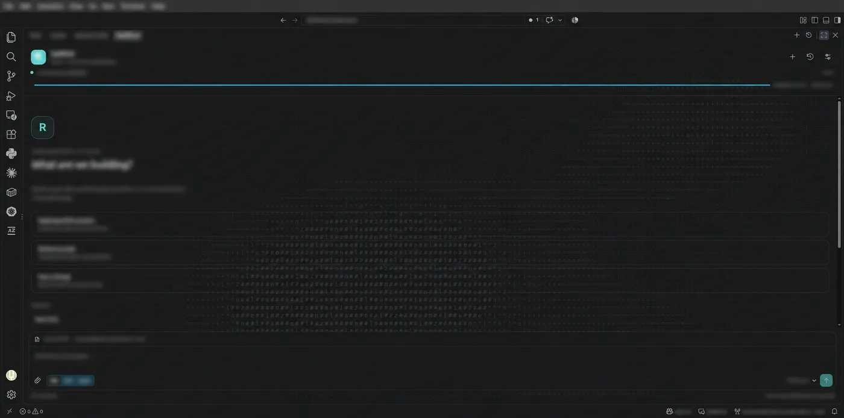844x418 pixels.
Task: Click the command center search box
Action: click(x=413, y=20)
